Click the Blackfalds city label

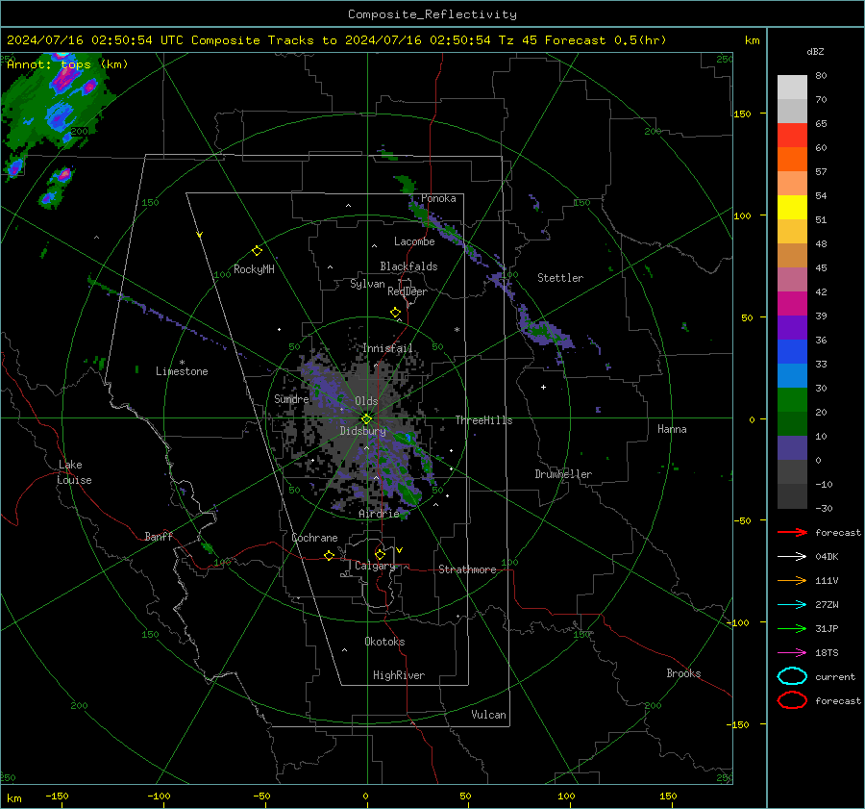coord(408,266)
